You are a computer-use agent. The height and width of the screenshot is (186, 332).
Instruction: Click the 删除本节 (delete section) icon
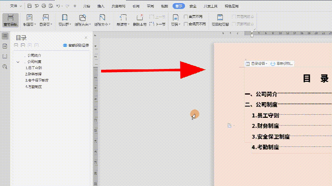click(x=140, y=17)
